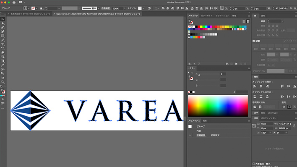The image size is (297, 167).
Task: Switch to Gradient panel tab
Action: (222, 16)
